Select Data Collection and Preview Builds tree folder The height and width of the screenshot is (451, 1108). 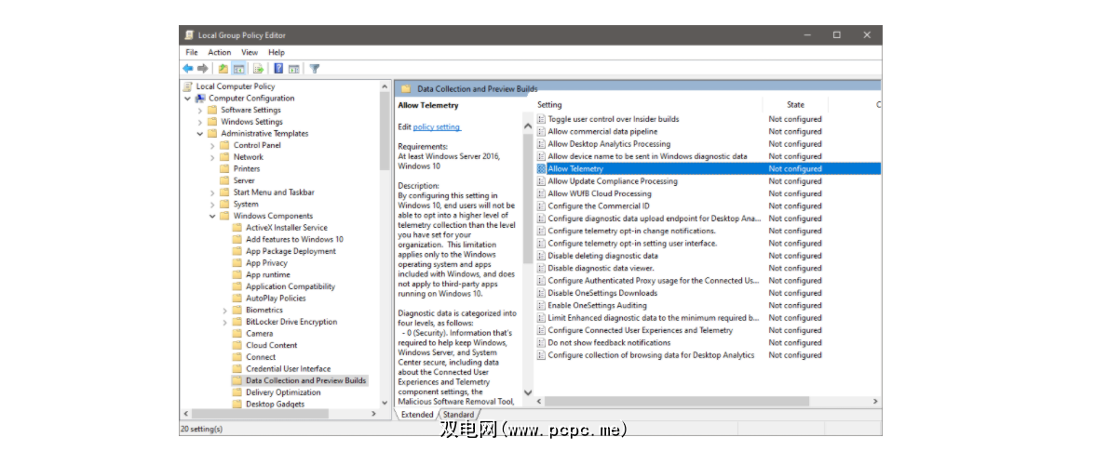[306, 380]
